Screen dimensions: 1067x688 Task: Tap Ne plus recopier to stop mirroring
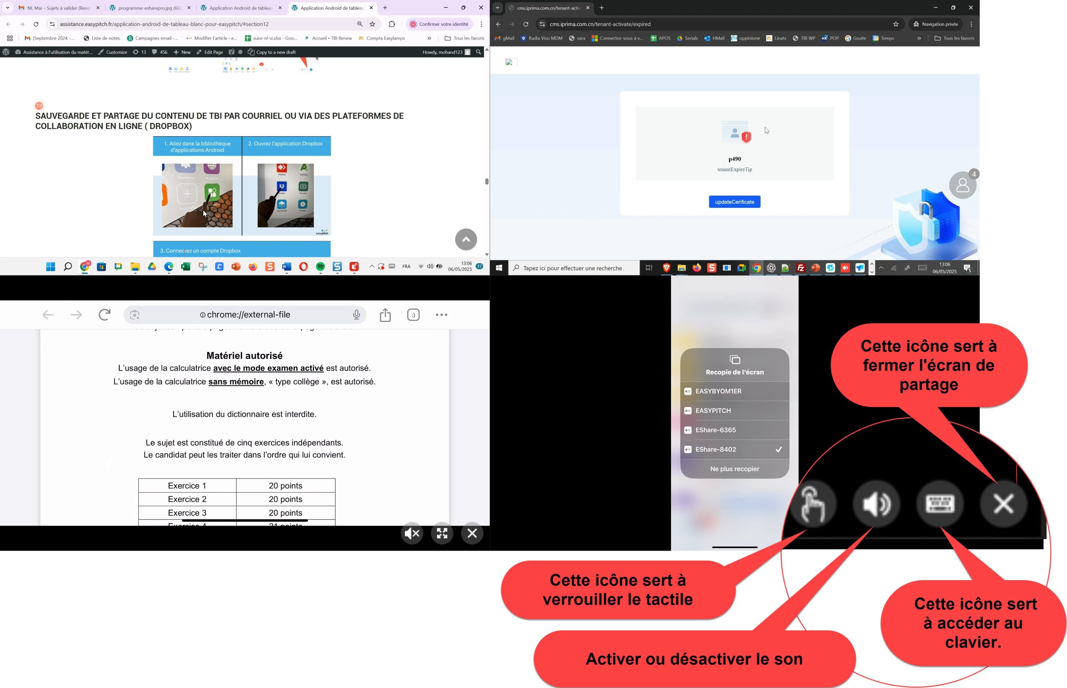[734, 469]
